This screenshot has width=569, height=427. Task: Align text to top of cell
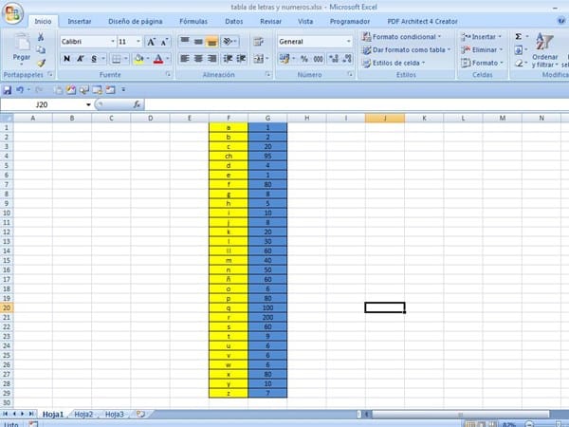(x=185, y=42)
